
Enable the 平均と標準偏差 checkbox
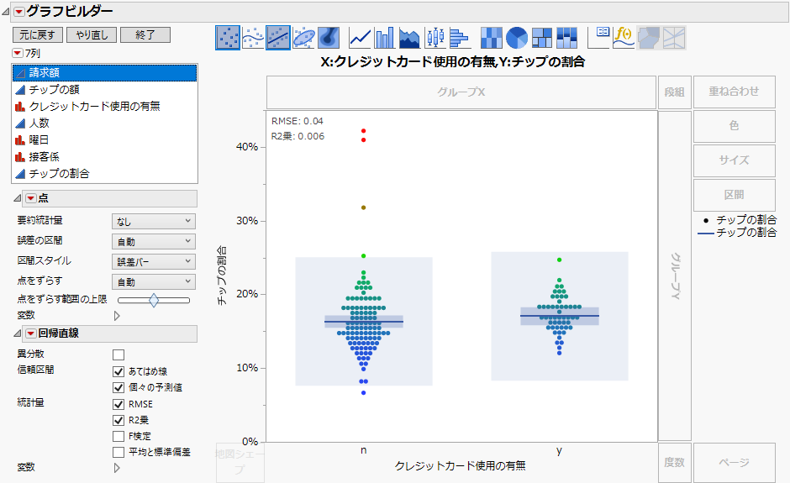118,452
